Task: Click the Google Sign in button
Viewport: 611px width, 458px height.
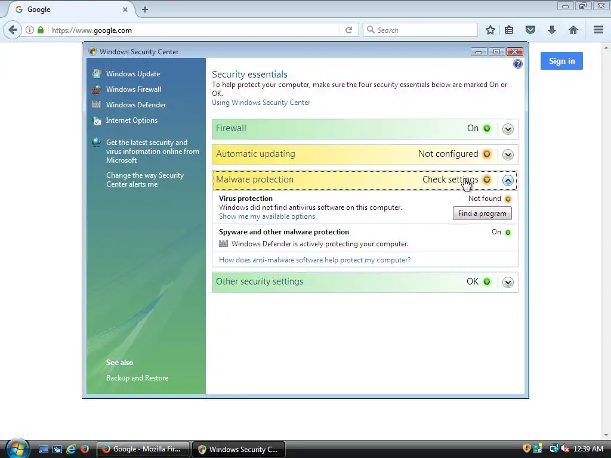Action: tap(561, 61)
